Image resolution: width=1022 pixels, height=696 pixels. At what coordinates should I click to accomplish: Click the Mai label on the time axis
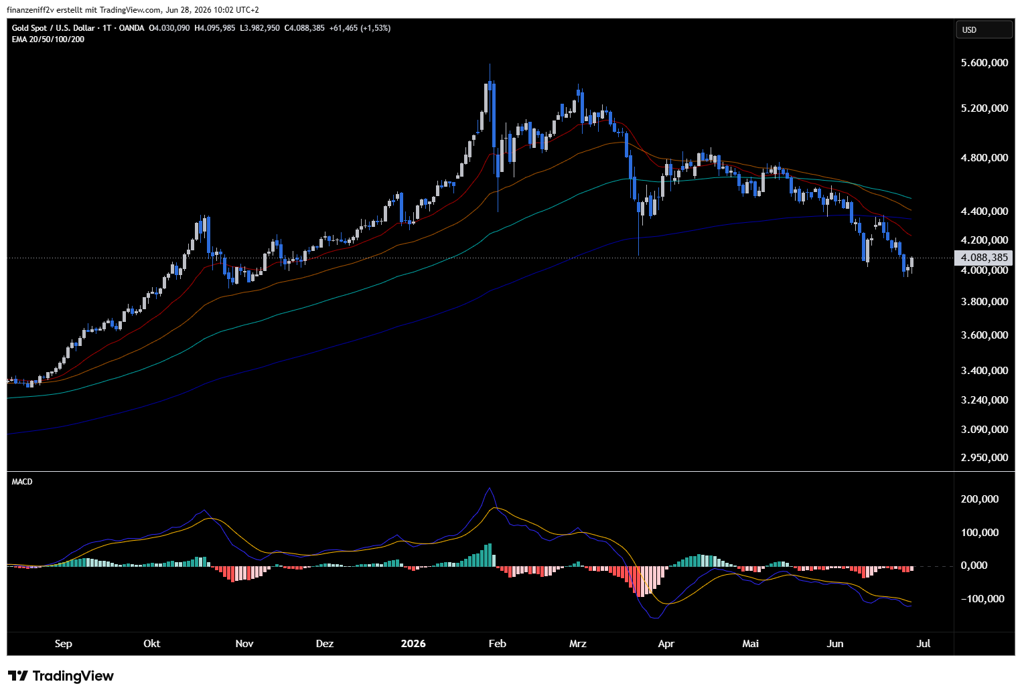(751, 644)
